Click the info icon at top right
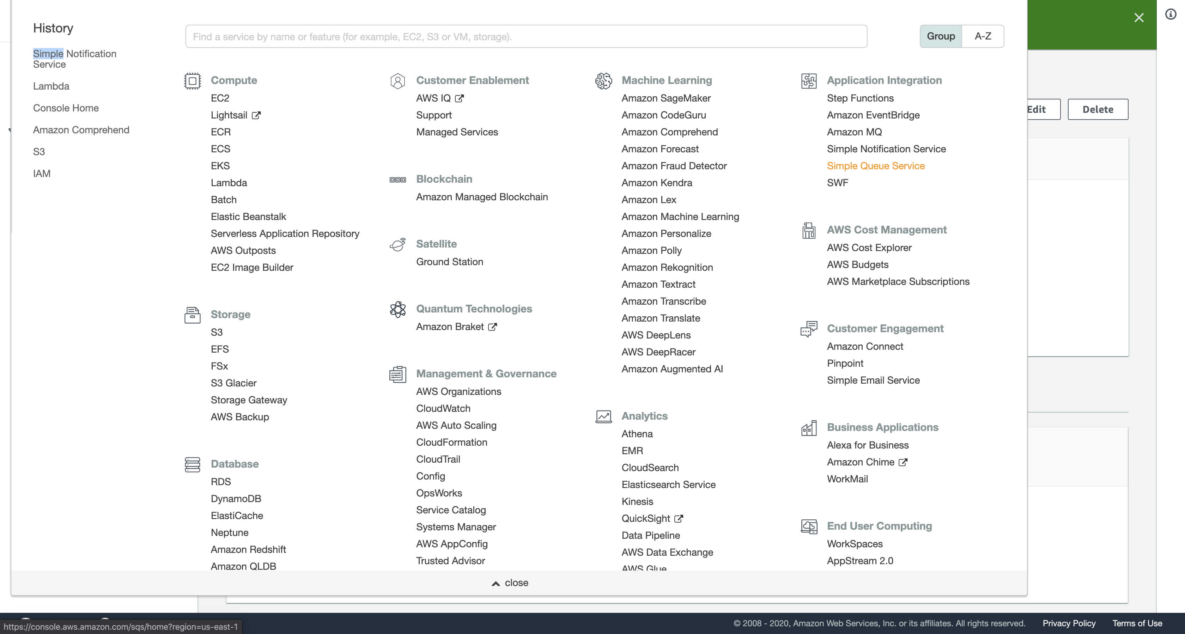The width and height of the screenshot is (1185, 634). (x=1171, y=14)
